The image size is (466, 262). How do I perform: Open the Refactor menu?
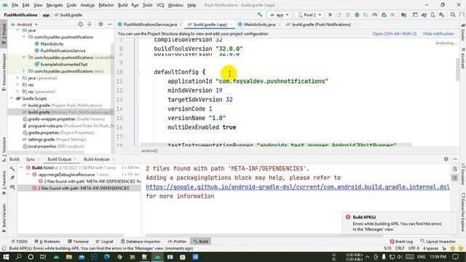(x=106, y=5)
